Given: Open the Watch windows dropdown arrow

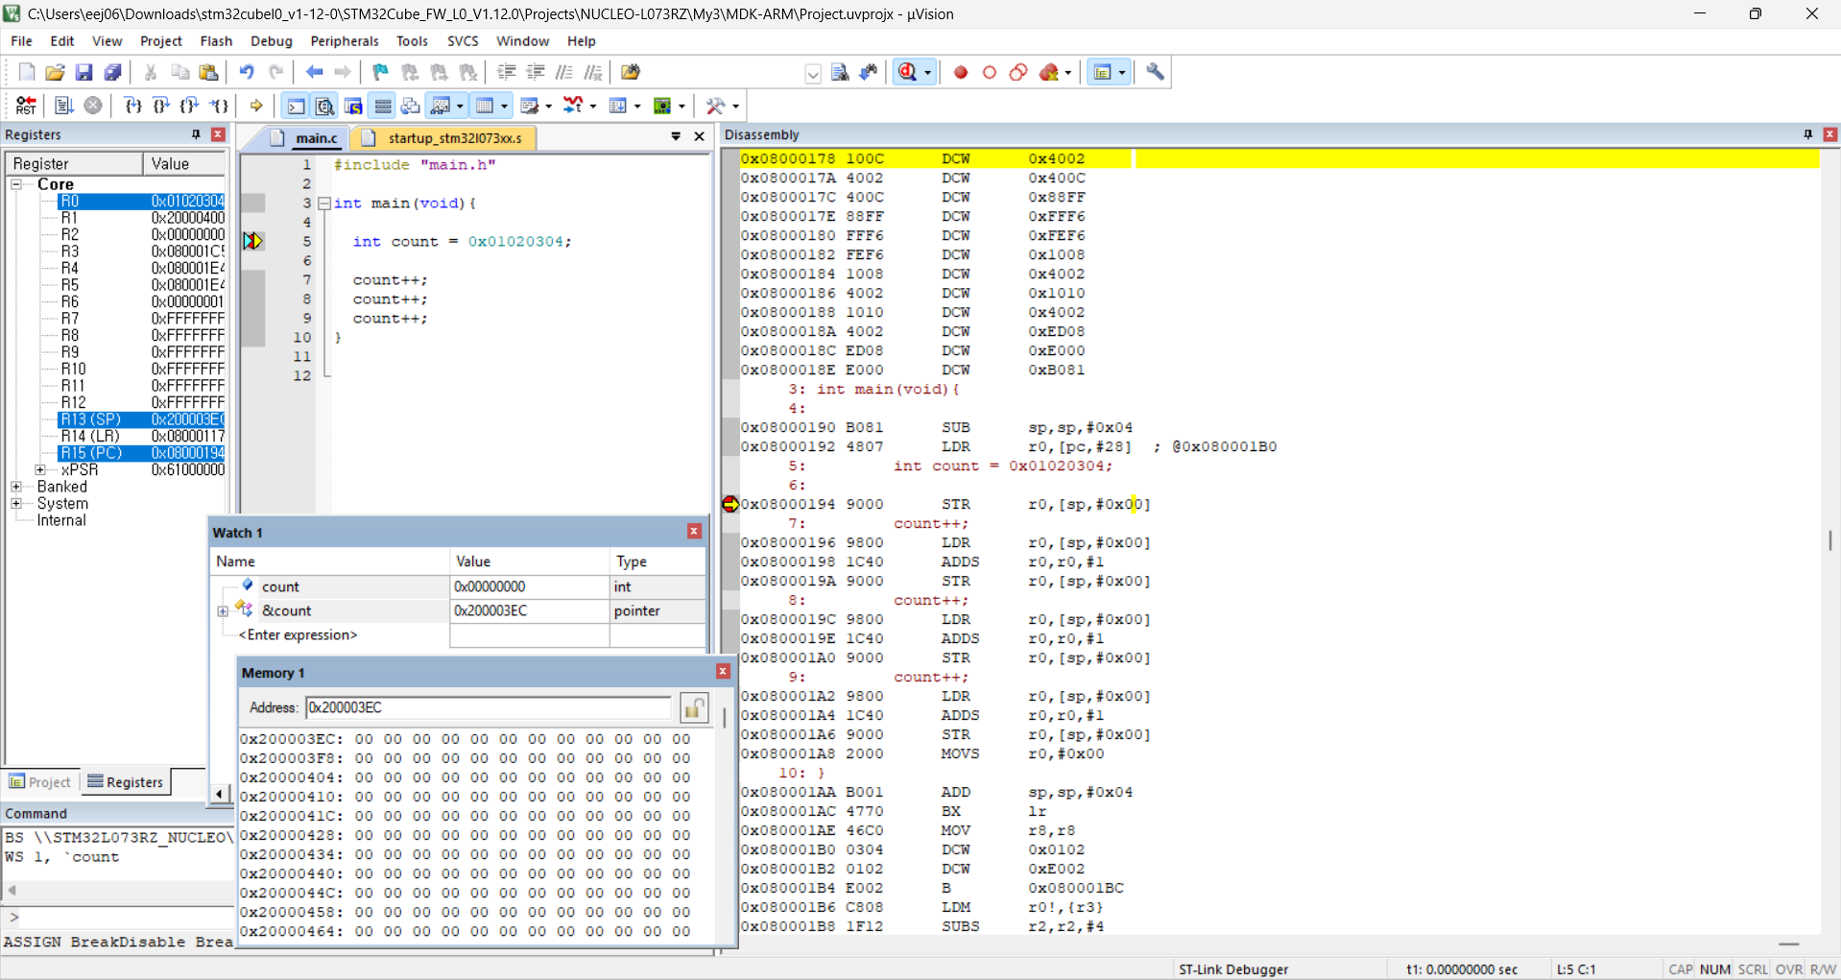Looking at the screenshot, I should click(460, 107).
